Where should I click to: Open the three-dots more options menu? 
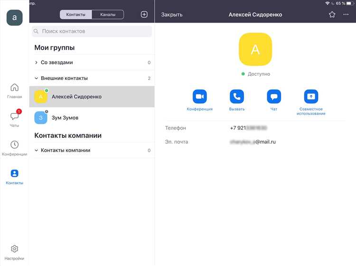pos(346,14)
